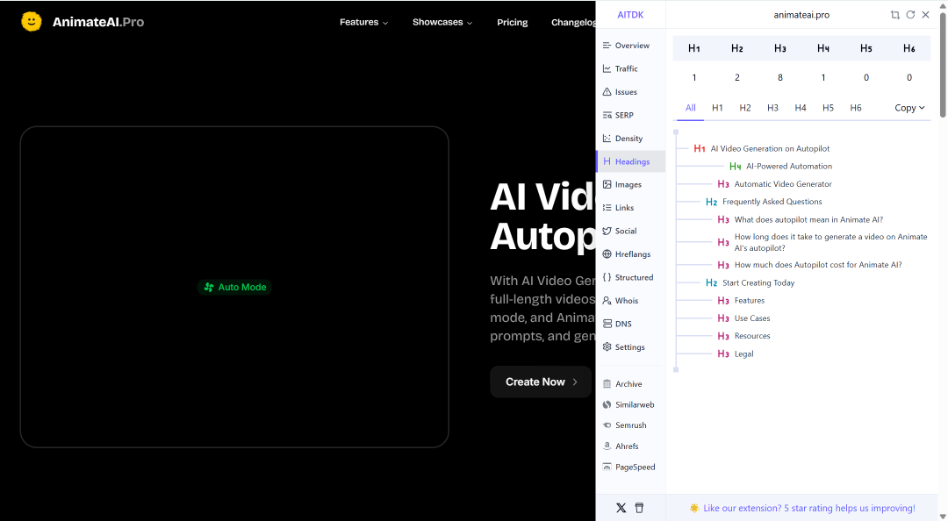Click the H3 count value 8
Screen dimensions: 948x521
coord(780,77)
